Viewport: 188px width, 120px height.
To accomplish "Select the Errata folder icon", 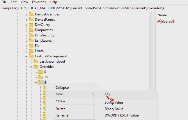I will point(31,51).
